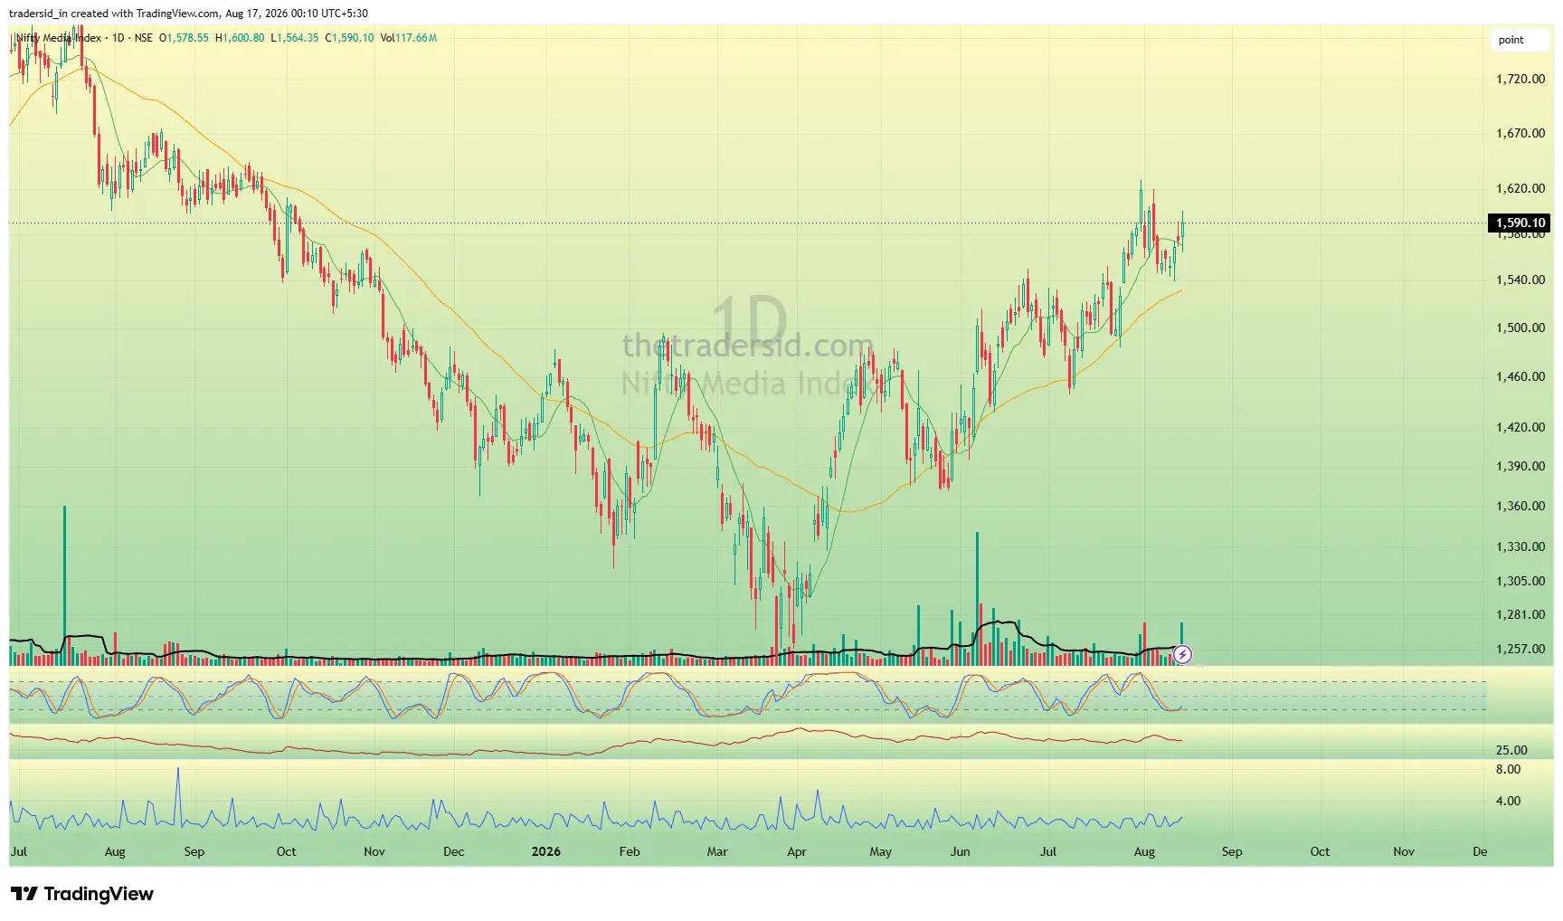
Task: Click the black current price tag 1,590.10
Action: tap(1520, 223)
